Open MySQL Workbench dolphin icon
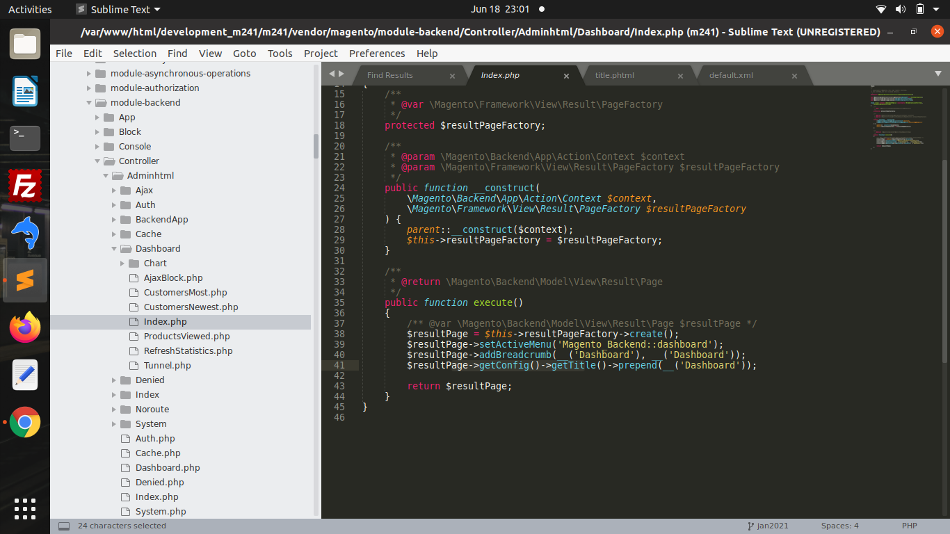 pyautogui.click(x=25, y=233)
